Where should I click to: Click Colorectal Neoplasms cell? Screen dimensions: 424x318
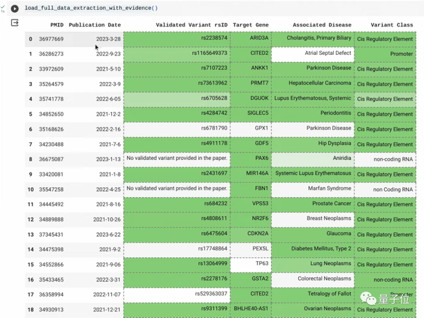click(313, 280)
